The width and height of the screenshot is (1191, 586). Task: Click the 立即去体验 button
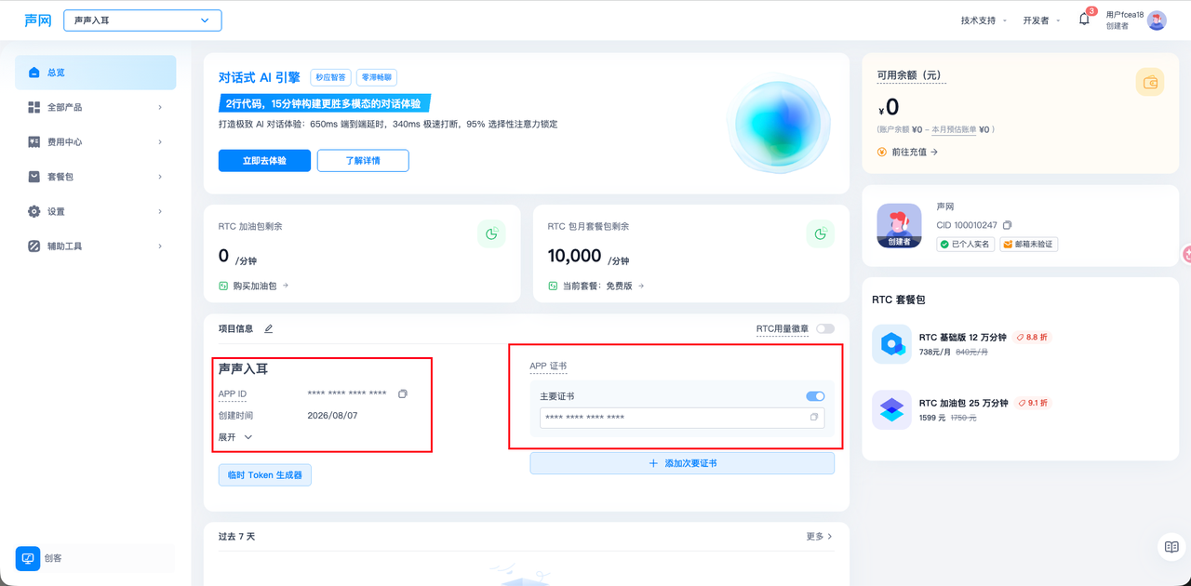coord(264,161)
